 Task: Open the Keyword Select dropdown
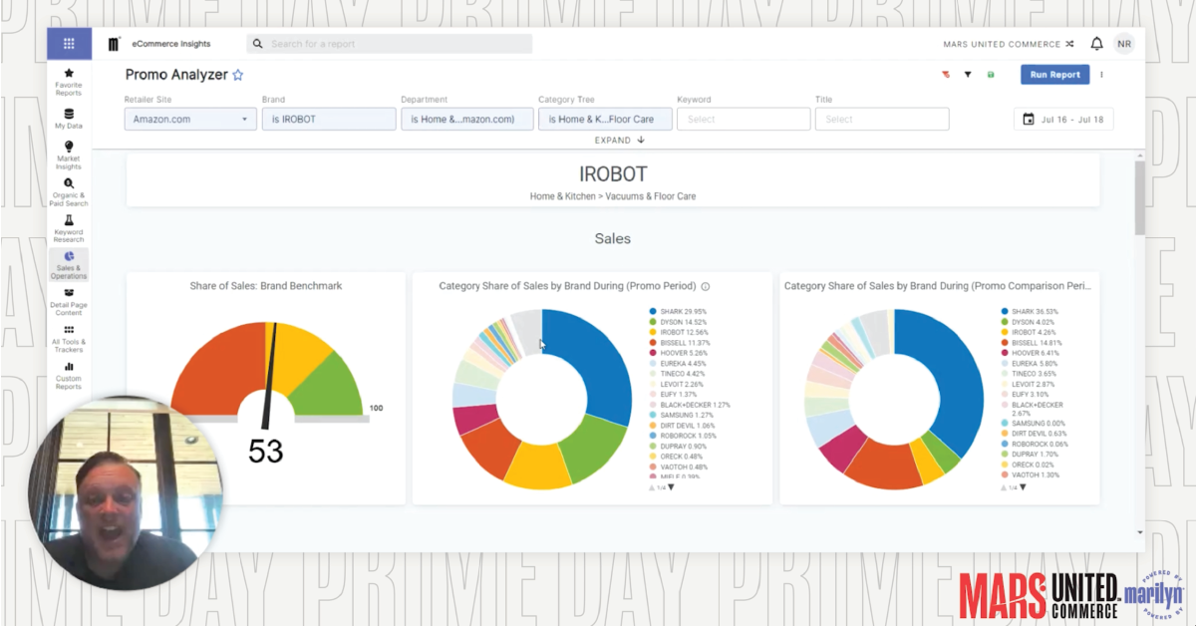(x=744, y=119)
